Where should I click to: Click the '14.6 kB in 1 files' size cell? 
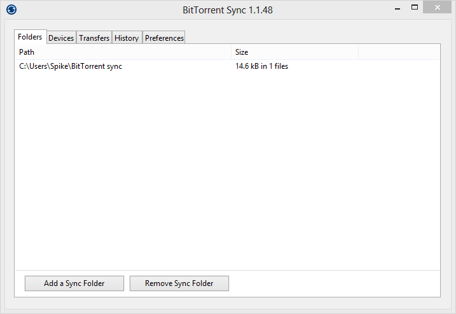[262, 66]
